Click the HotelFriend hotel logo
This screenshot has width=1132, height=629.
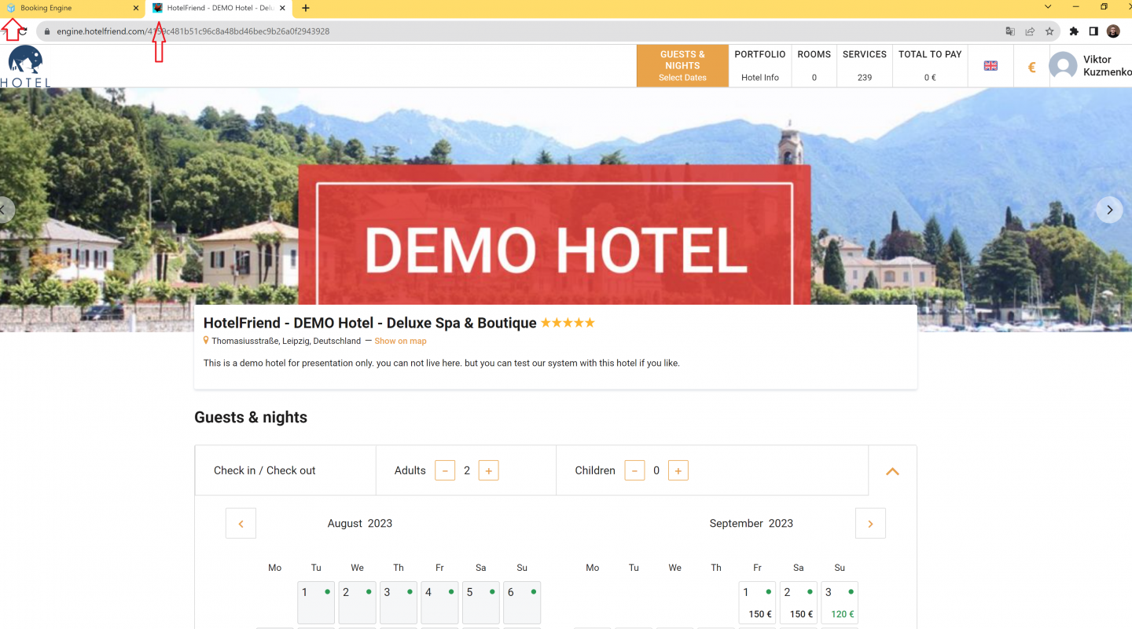pos(25,66)
